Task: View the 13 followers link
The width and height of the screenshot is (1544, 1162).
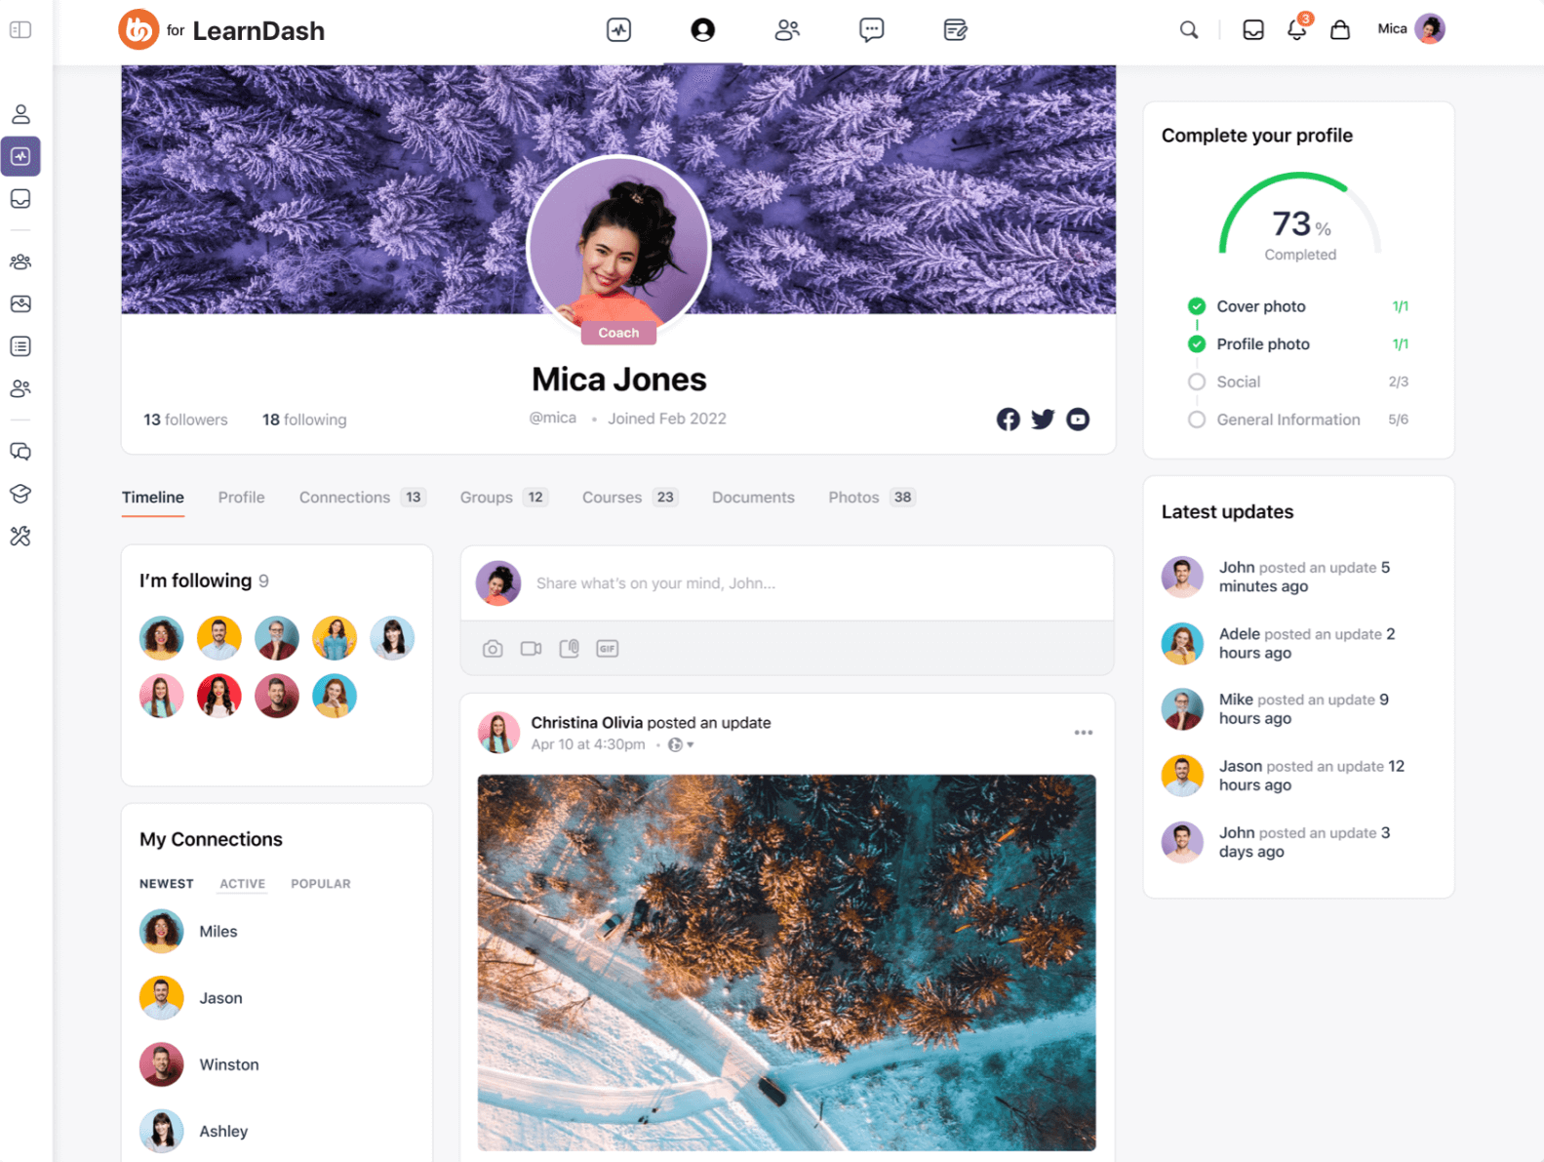Action: pyautogui.click(x=185, y=420)
